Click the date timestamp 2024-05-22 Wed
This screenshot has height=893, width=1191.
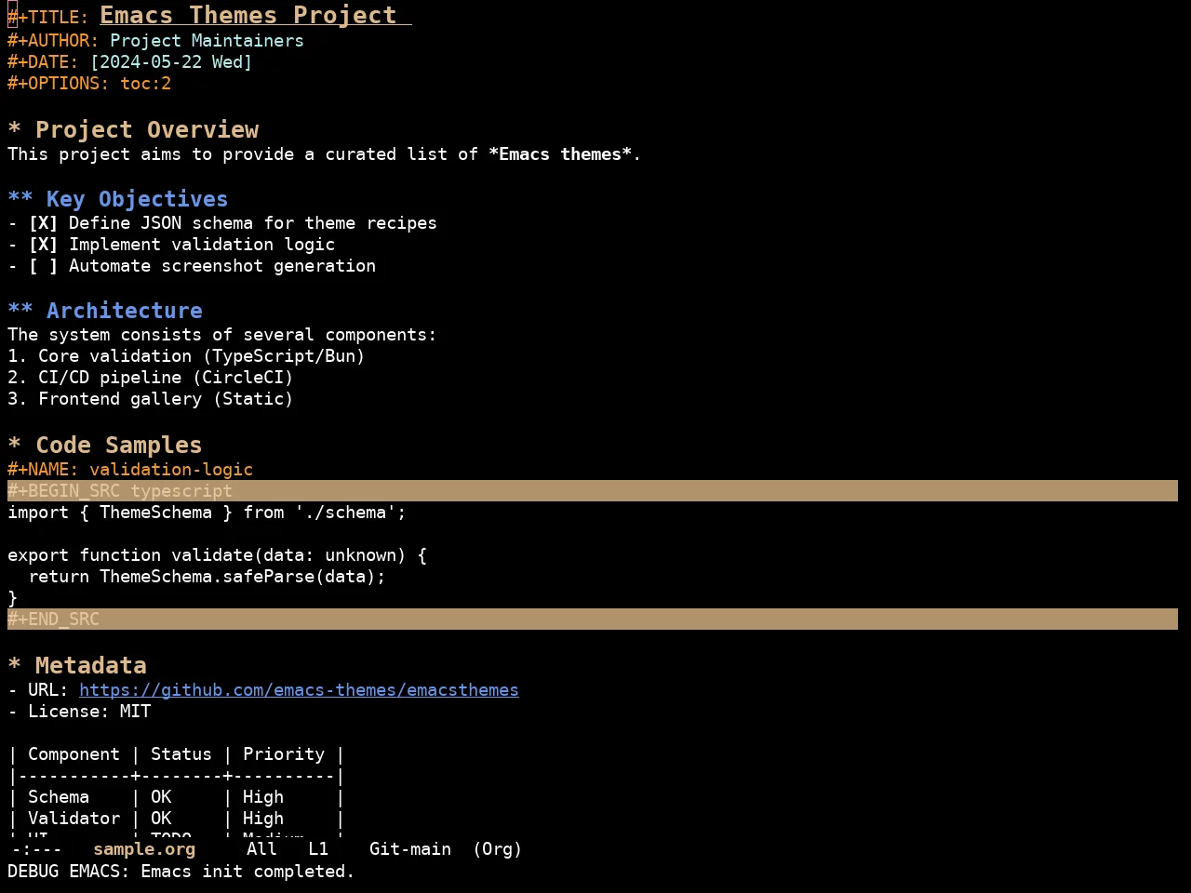(171, 62)
